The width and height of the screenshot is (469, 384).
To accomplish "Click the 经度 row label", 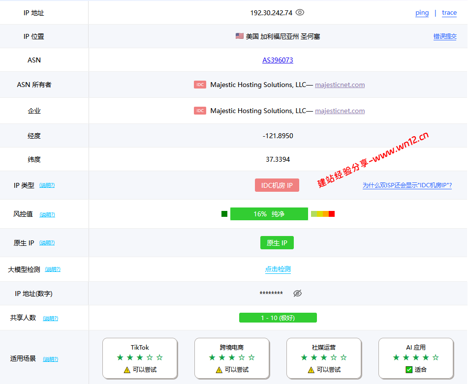I will pyautogui.click(x=34, y=136).
